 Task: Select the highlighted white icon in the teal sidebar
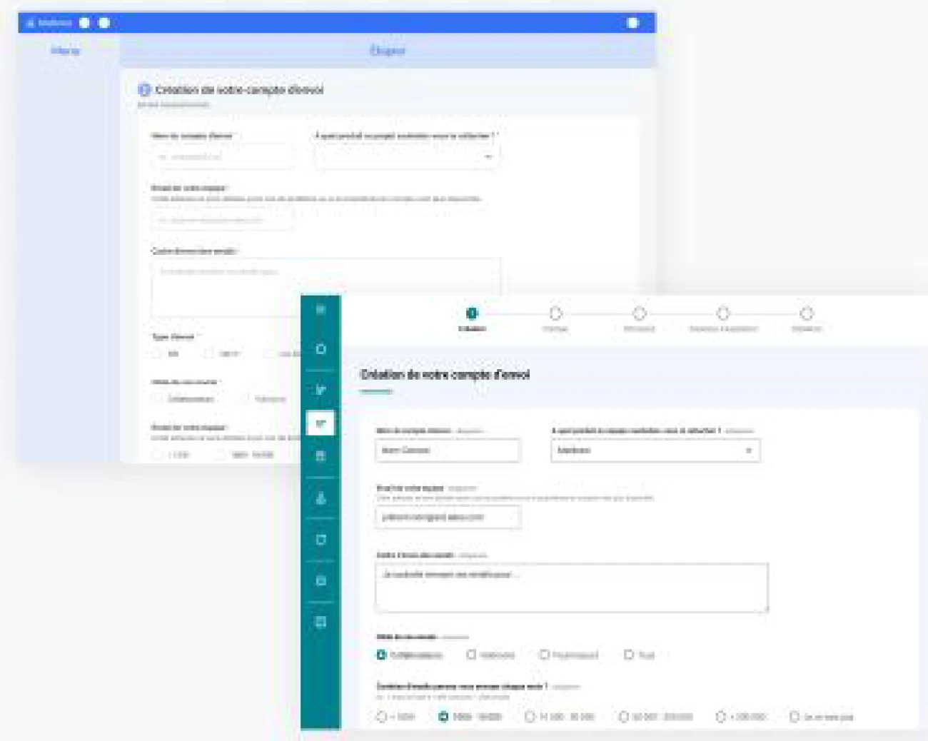[321, 423]
